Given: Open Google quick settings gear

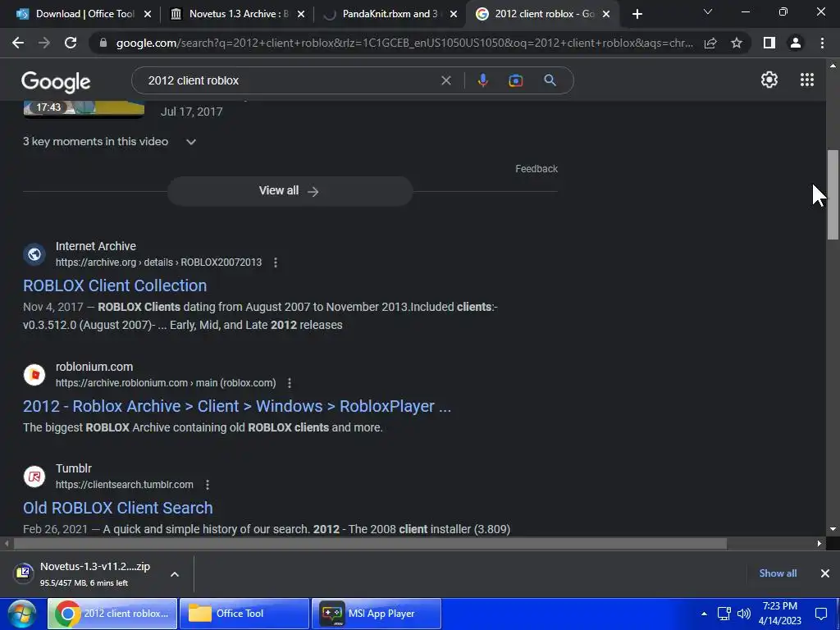Looking at the screenshot, I should click(x=769, y=80).
